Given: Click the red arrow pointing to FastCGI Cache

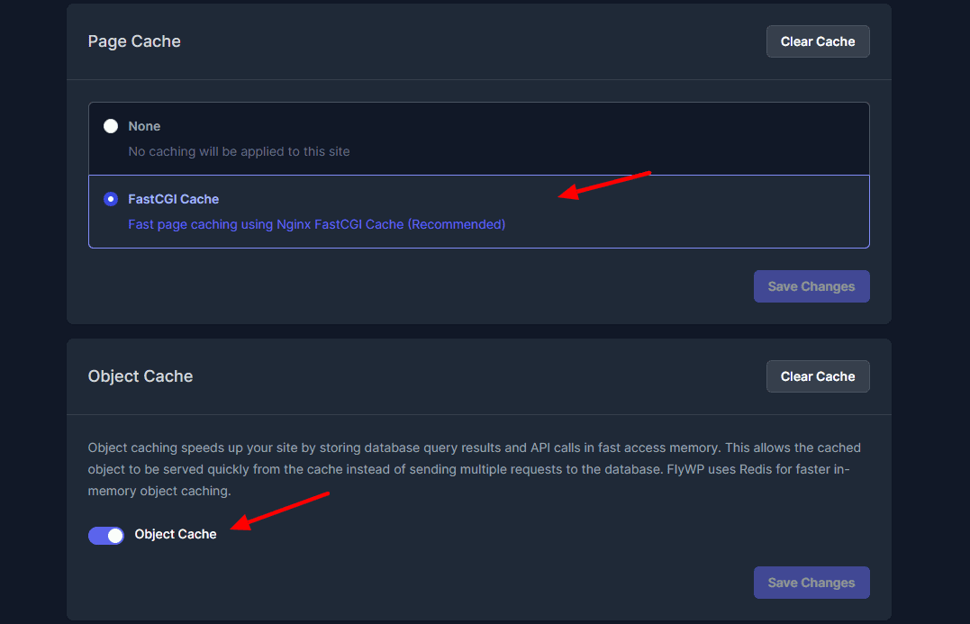Looking at the screenshot, I should click(603, 183).
